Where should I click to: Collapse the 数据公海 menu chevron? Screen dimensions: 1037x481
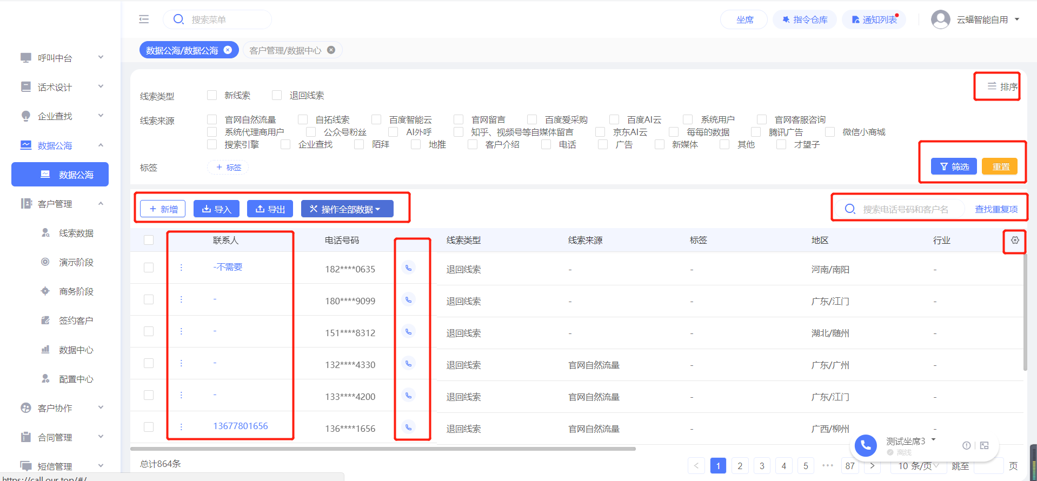click(101, 145)
